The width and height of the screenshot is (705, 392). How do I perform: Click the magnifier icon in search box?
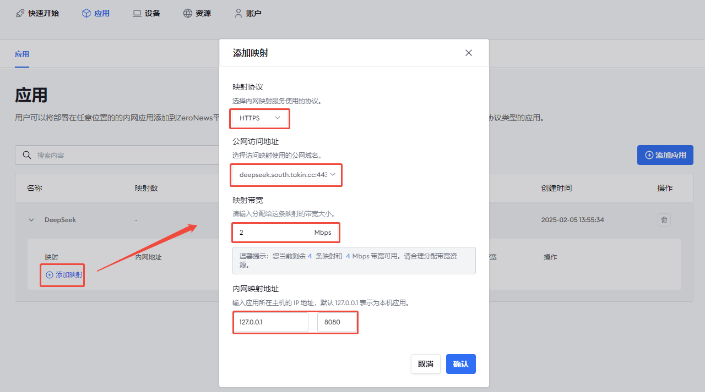coord(26,155)
